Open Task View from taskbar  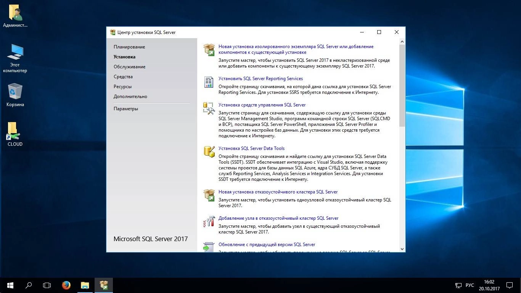(47, 285)
